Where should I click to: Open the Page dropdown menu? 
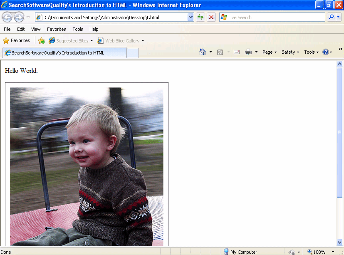pos(269,52)
